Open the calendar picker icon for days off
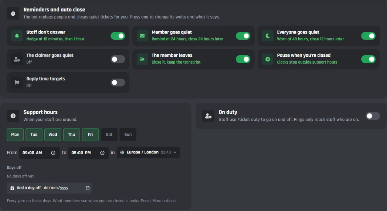The image size is (387, 211). 87,188
